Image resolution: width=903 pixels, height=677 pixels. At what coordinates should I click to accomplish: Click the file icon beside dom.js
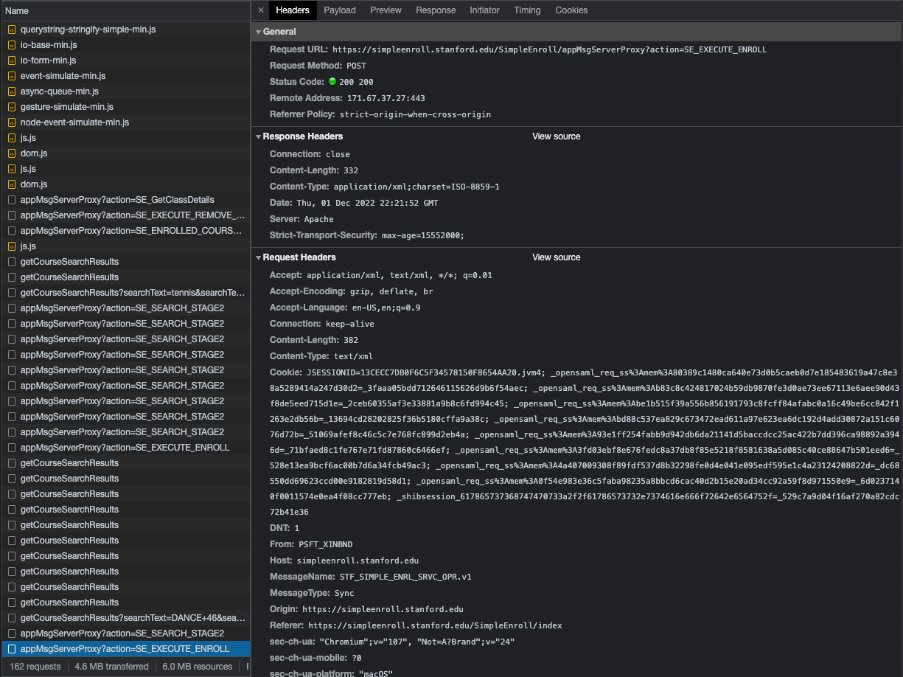point(11,153)
